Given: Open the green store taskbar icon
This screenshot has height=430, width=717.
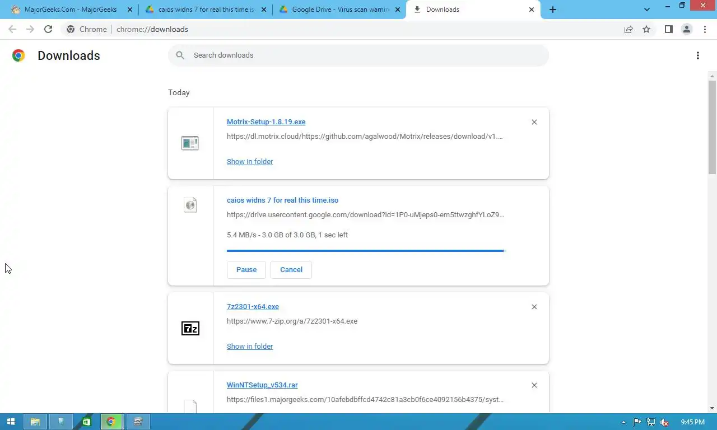Looking at the screenshot, I should coord(86,422).
